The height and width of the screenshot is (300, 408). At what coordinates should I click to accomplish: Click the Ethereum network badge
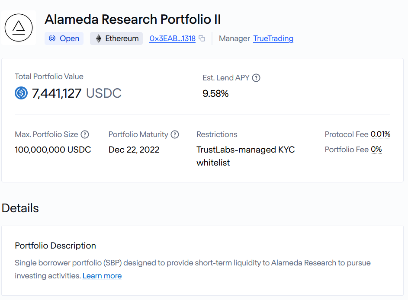pyautogui.click(x=116, y=38)
